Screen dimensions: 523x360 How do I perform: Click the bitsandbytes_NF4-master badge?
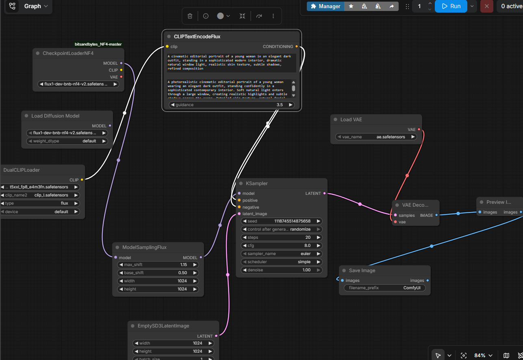pos(98,44)
